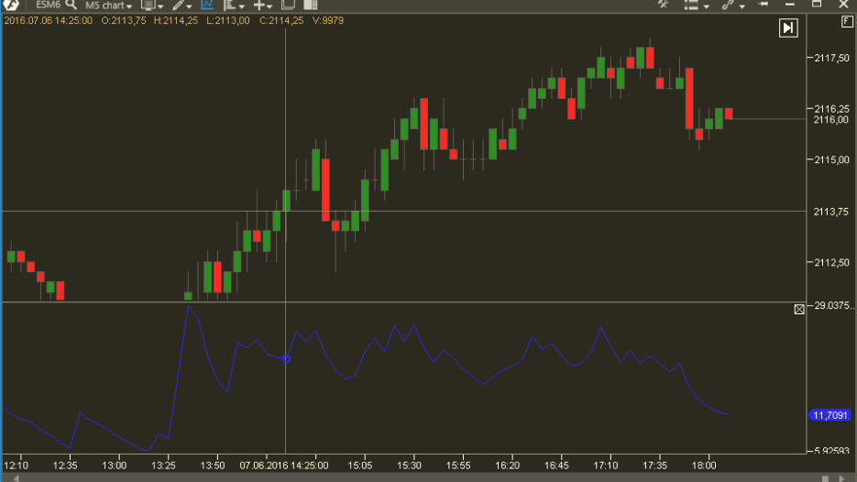
Task: Click the list view icon
Action: pos(691,5)
